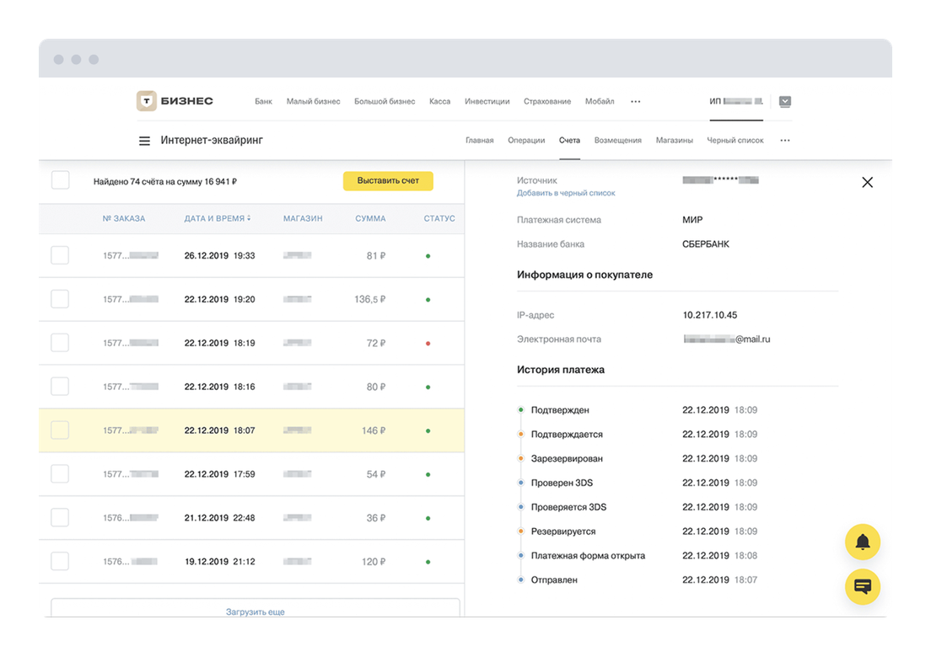This screenshot has height=657, width=931.
Task: Select the highlighted 146 ₽ order row
Action: [251, 430]
